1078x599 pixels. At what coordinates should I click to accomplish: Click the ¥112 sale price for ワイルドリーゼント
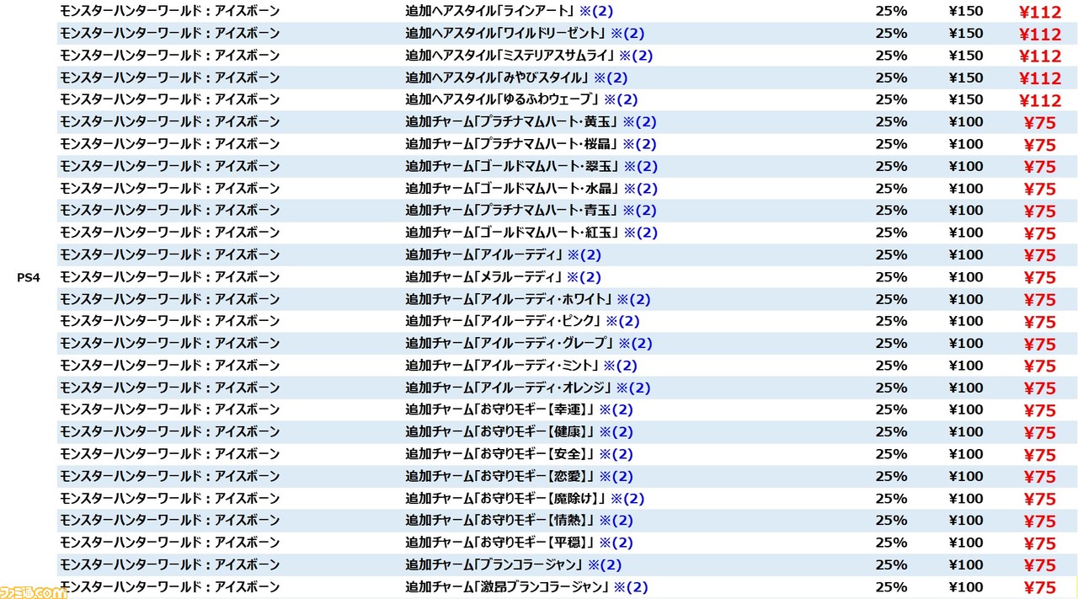[x=1040, y=35]
